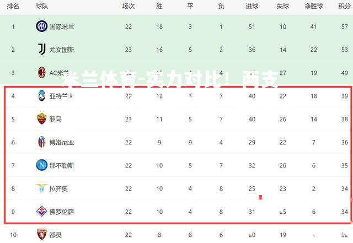Click the Lazio eagle logo
Screen dimensions: 353x243
click(42, 188)
